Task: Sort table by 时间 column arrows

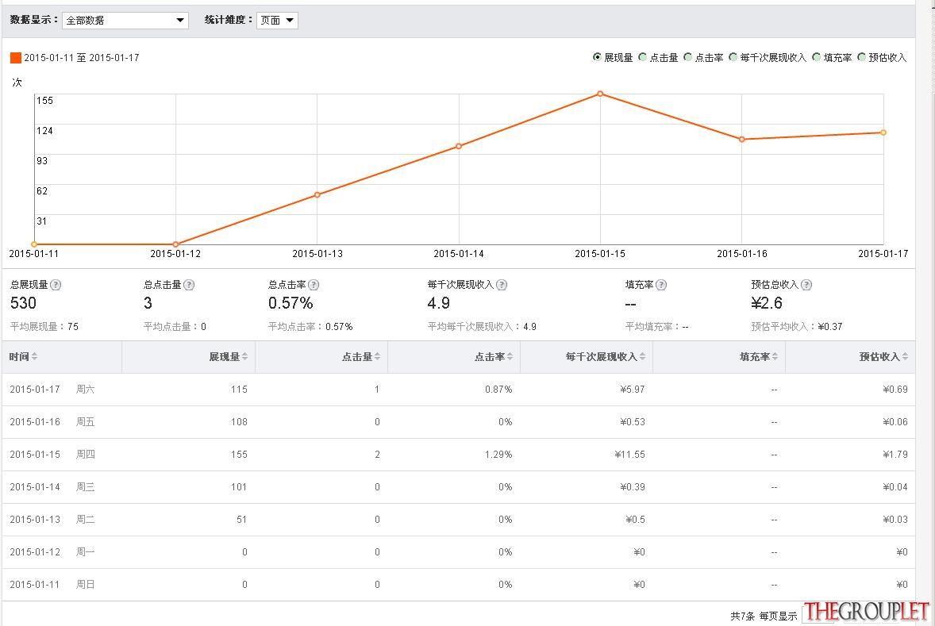Action: [35, 356]
